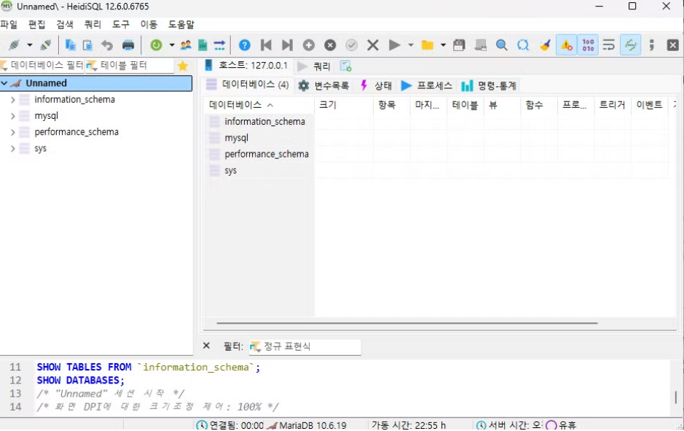Go to the last row icon
This screenshot has height=431, width=684.
[287, 45]
